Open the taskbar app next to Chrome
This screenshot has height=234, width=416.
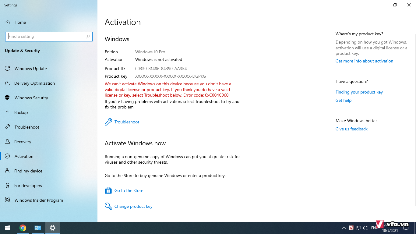tap(38, 228)
